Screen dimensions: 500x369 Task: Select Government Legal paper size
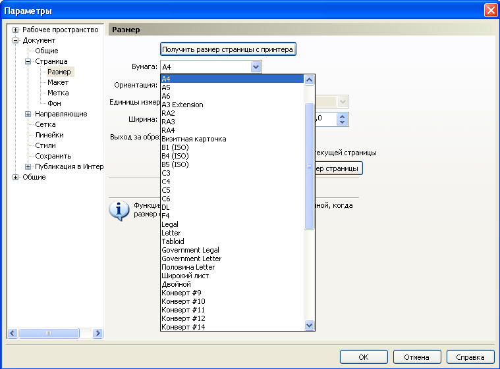pos(232,250)
